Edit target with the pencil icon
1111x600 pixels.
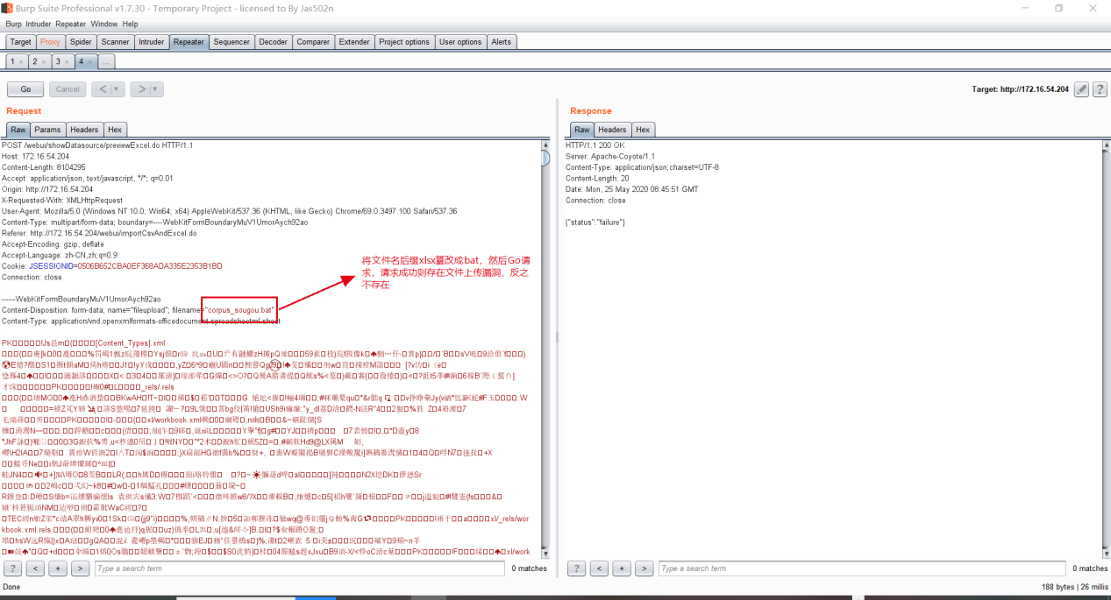[1082, 89]
